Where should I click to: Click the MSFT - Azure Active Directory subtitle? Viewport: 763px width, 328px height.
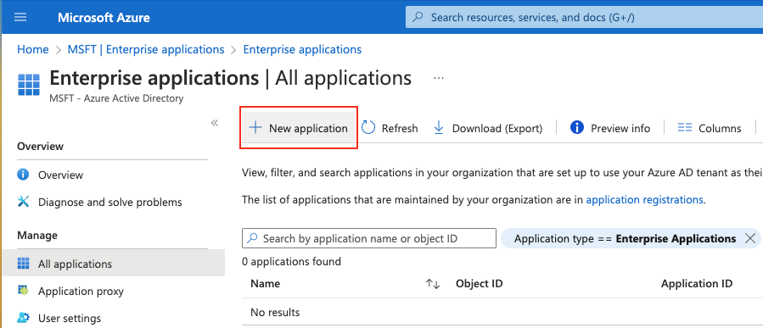[x=116, y=98]
